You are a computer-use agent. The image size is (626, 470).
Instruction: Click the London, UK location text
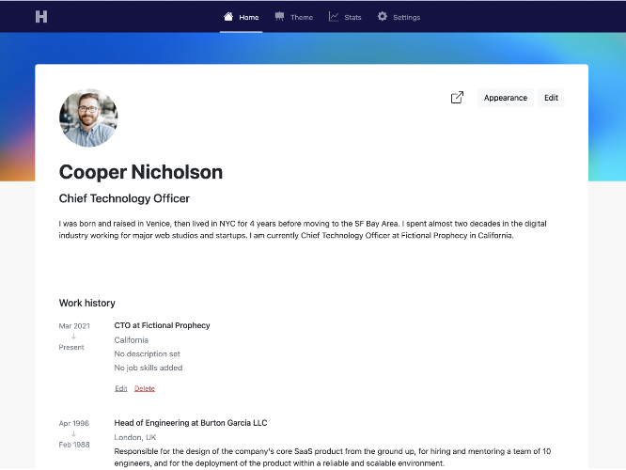click(135, 438)
